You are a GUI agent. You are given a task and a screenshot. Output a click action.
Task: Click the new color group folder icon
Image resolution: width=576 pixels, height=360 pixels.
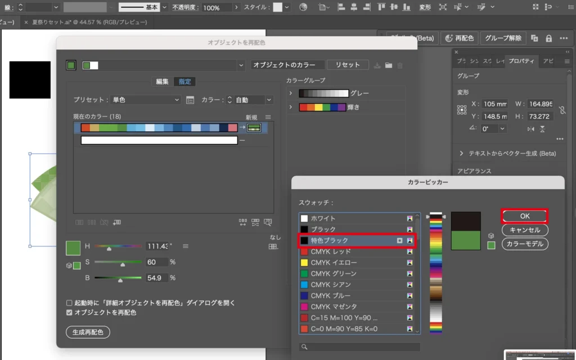tap(389, 65)
